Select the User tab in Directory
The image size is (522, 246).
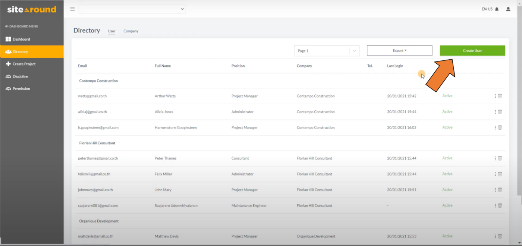tap(111, 31)
